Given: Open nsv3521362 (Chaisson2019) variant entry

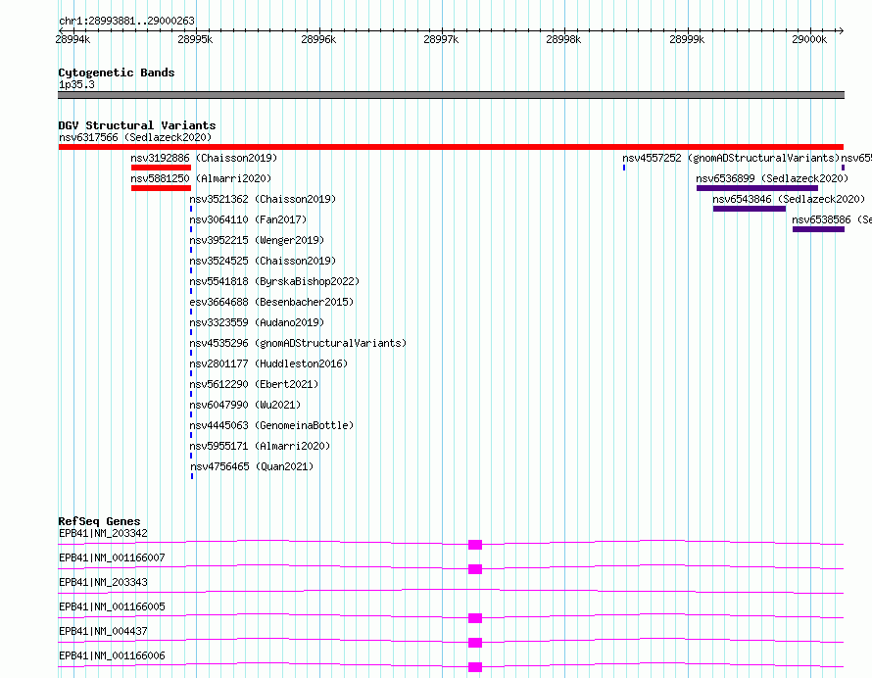Looking at the screenshot, I should click(263, 199).
